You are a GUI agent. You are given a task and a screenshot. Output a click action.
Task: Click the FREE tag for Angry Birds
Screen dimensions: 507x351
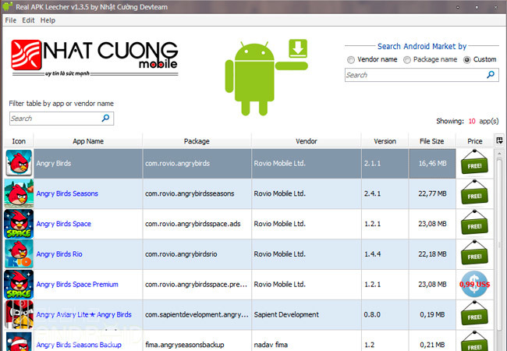[x=474, y=162]
